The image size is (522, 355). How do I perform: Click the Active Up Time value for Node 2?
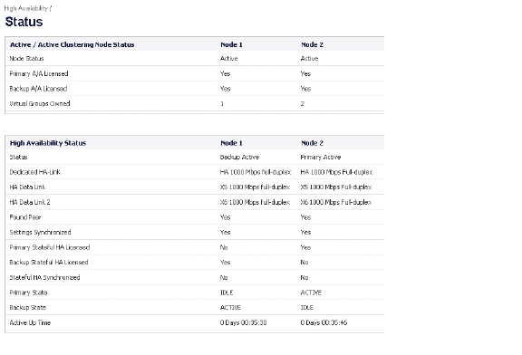pos(324,322)
